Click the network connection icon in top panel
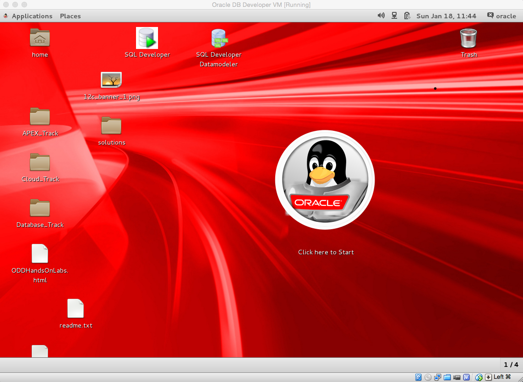This screenshot has width=523, height=382. click(394, 16)
